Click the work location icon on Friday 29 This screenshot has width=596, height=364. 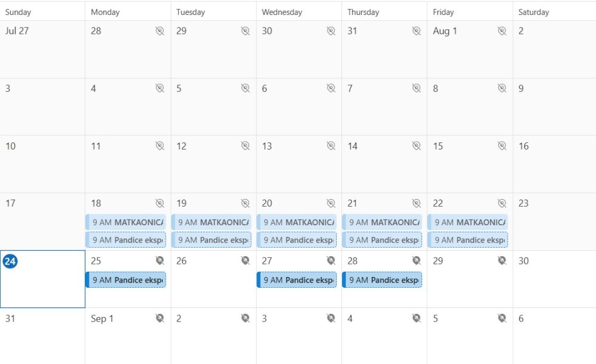(502, 260)
